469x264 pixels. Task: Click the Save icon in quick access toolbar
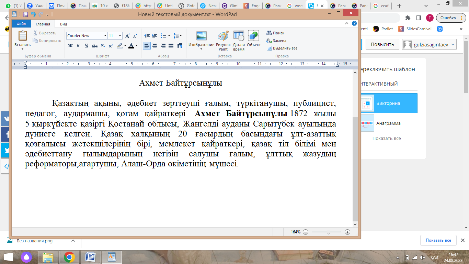26,14
